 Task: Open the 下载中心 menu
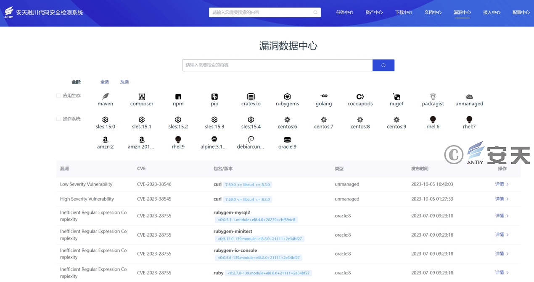[x=403, y=13]
